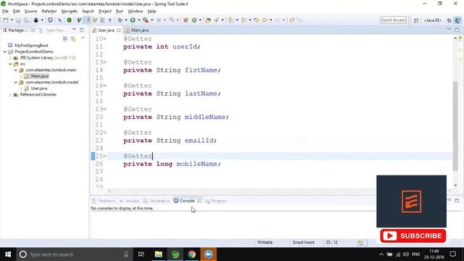Viewport: 464px width, 261px height.
Task: Click the Zoom app taskbar icon
Action: 208,254
